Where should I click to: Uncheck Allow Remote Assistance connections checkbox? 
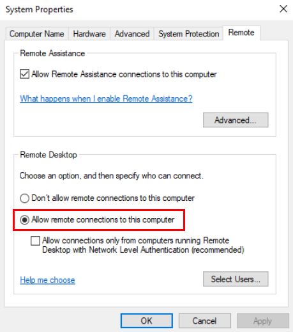click(24, 74)
